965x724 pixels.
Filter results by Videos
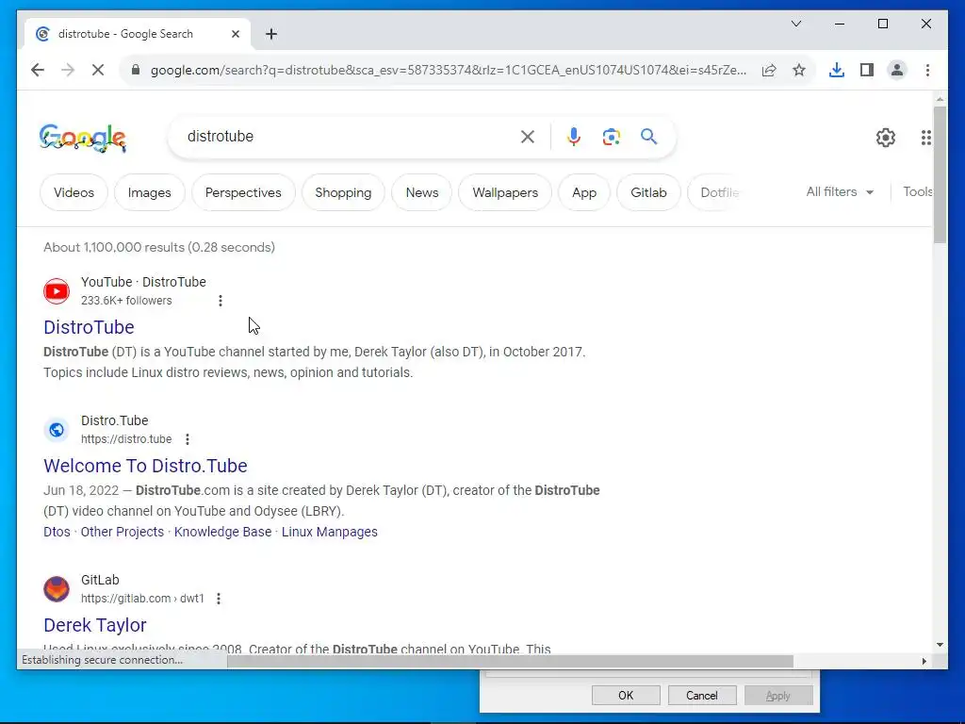pos(74,192)
